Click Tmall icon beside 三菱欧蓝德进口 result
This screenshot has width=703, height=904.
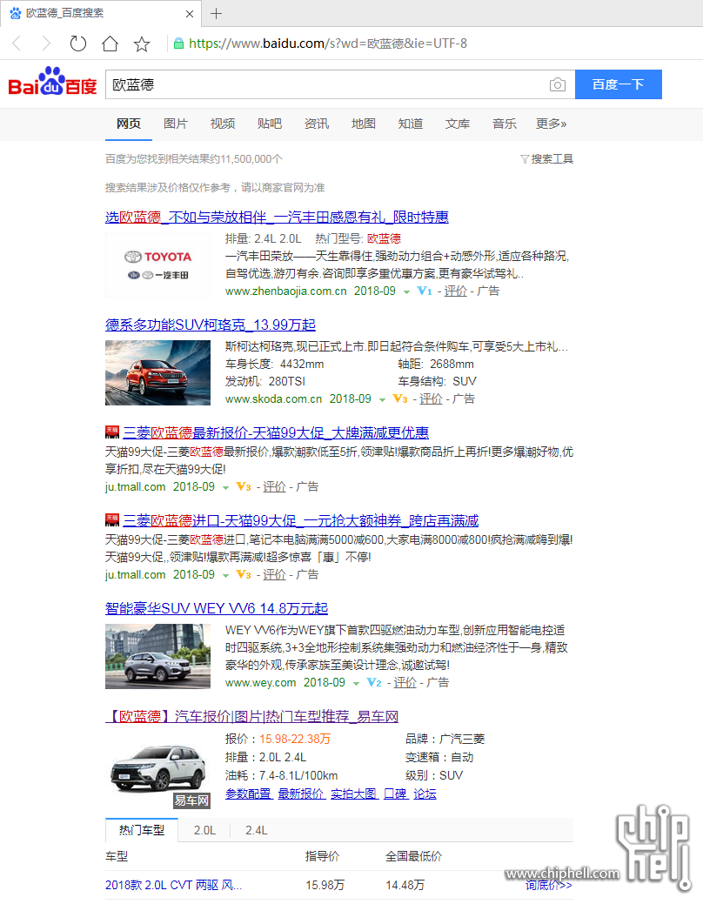112,520
